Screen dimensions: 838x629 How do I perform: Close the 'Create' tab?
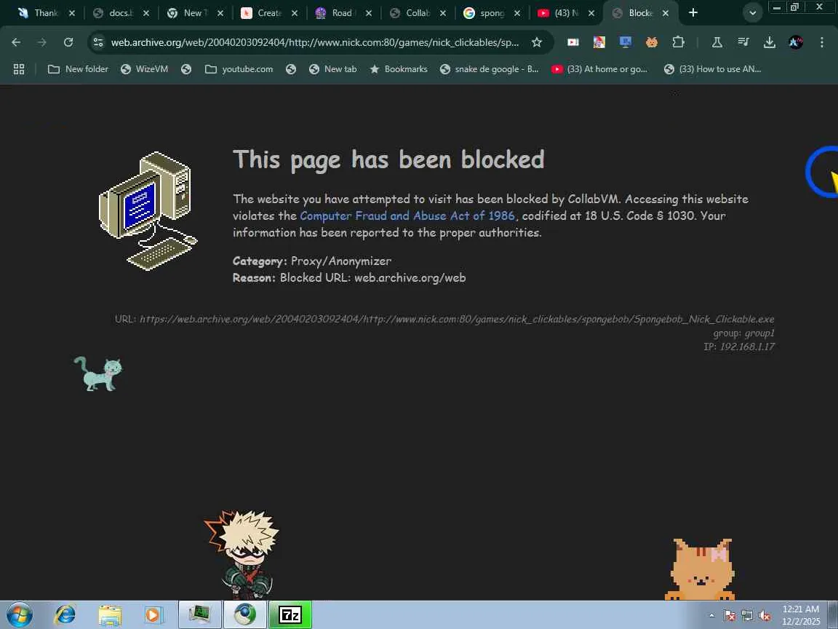pos(295,13)
